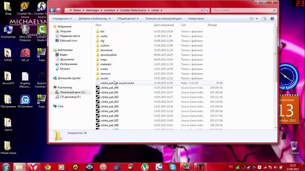Screen dimensions: 305x171
Task: Open view options dropdown arrow
Action: pos(256,19)
